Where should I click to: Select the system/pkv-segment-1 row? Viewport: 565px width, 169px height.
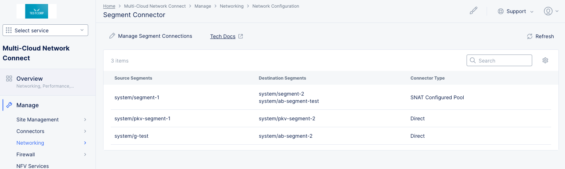142,118
